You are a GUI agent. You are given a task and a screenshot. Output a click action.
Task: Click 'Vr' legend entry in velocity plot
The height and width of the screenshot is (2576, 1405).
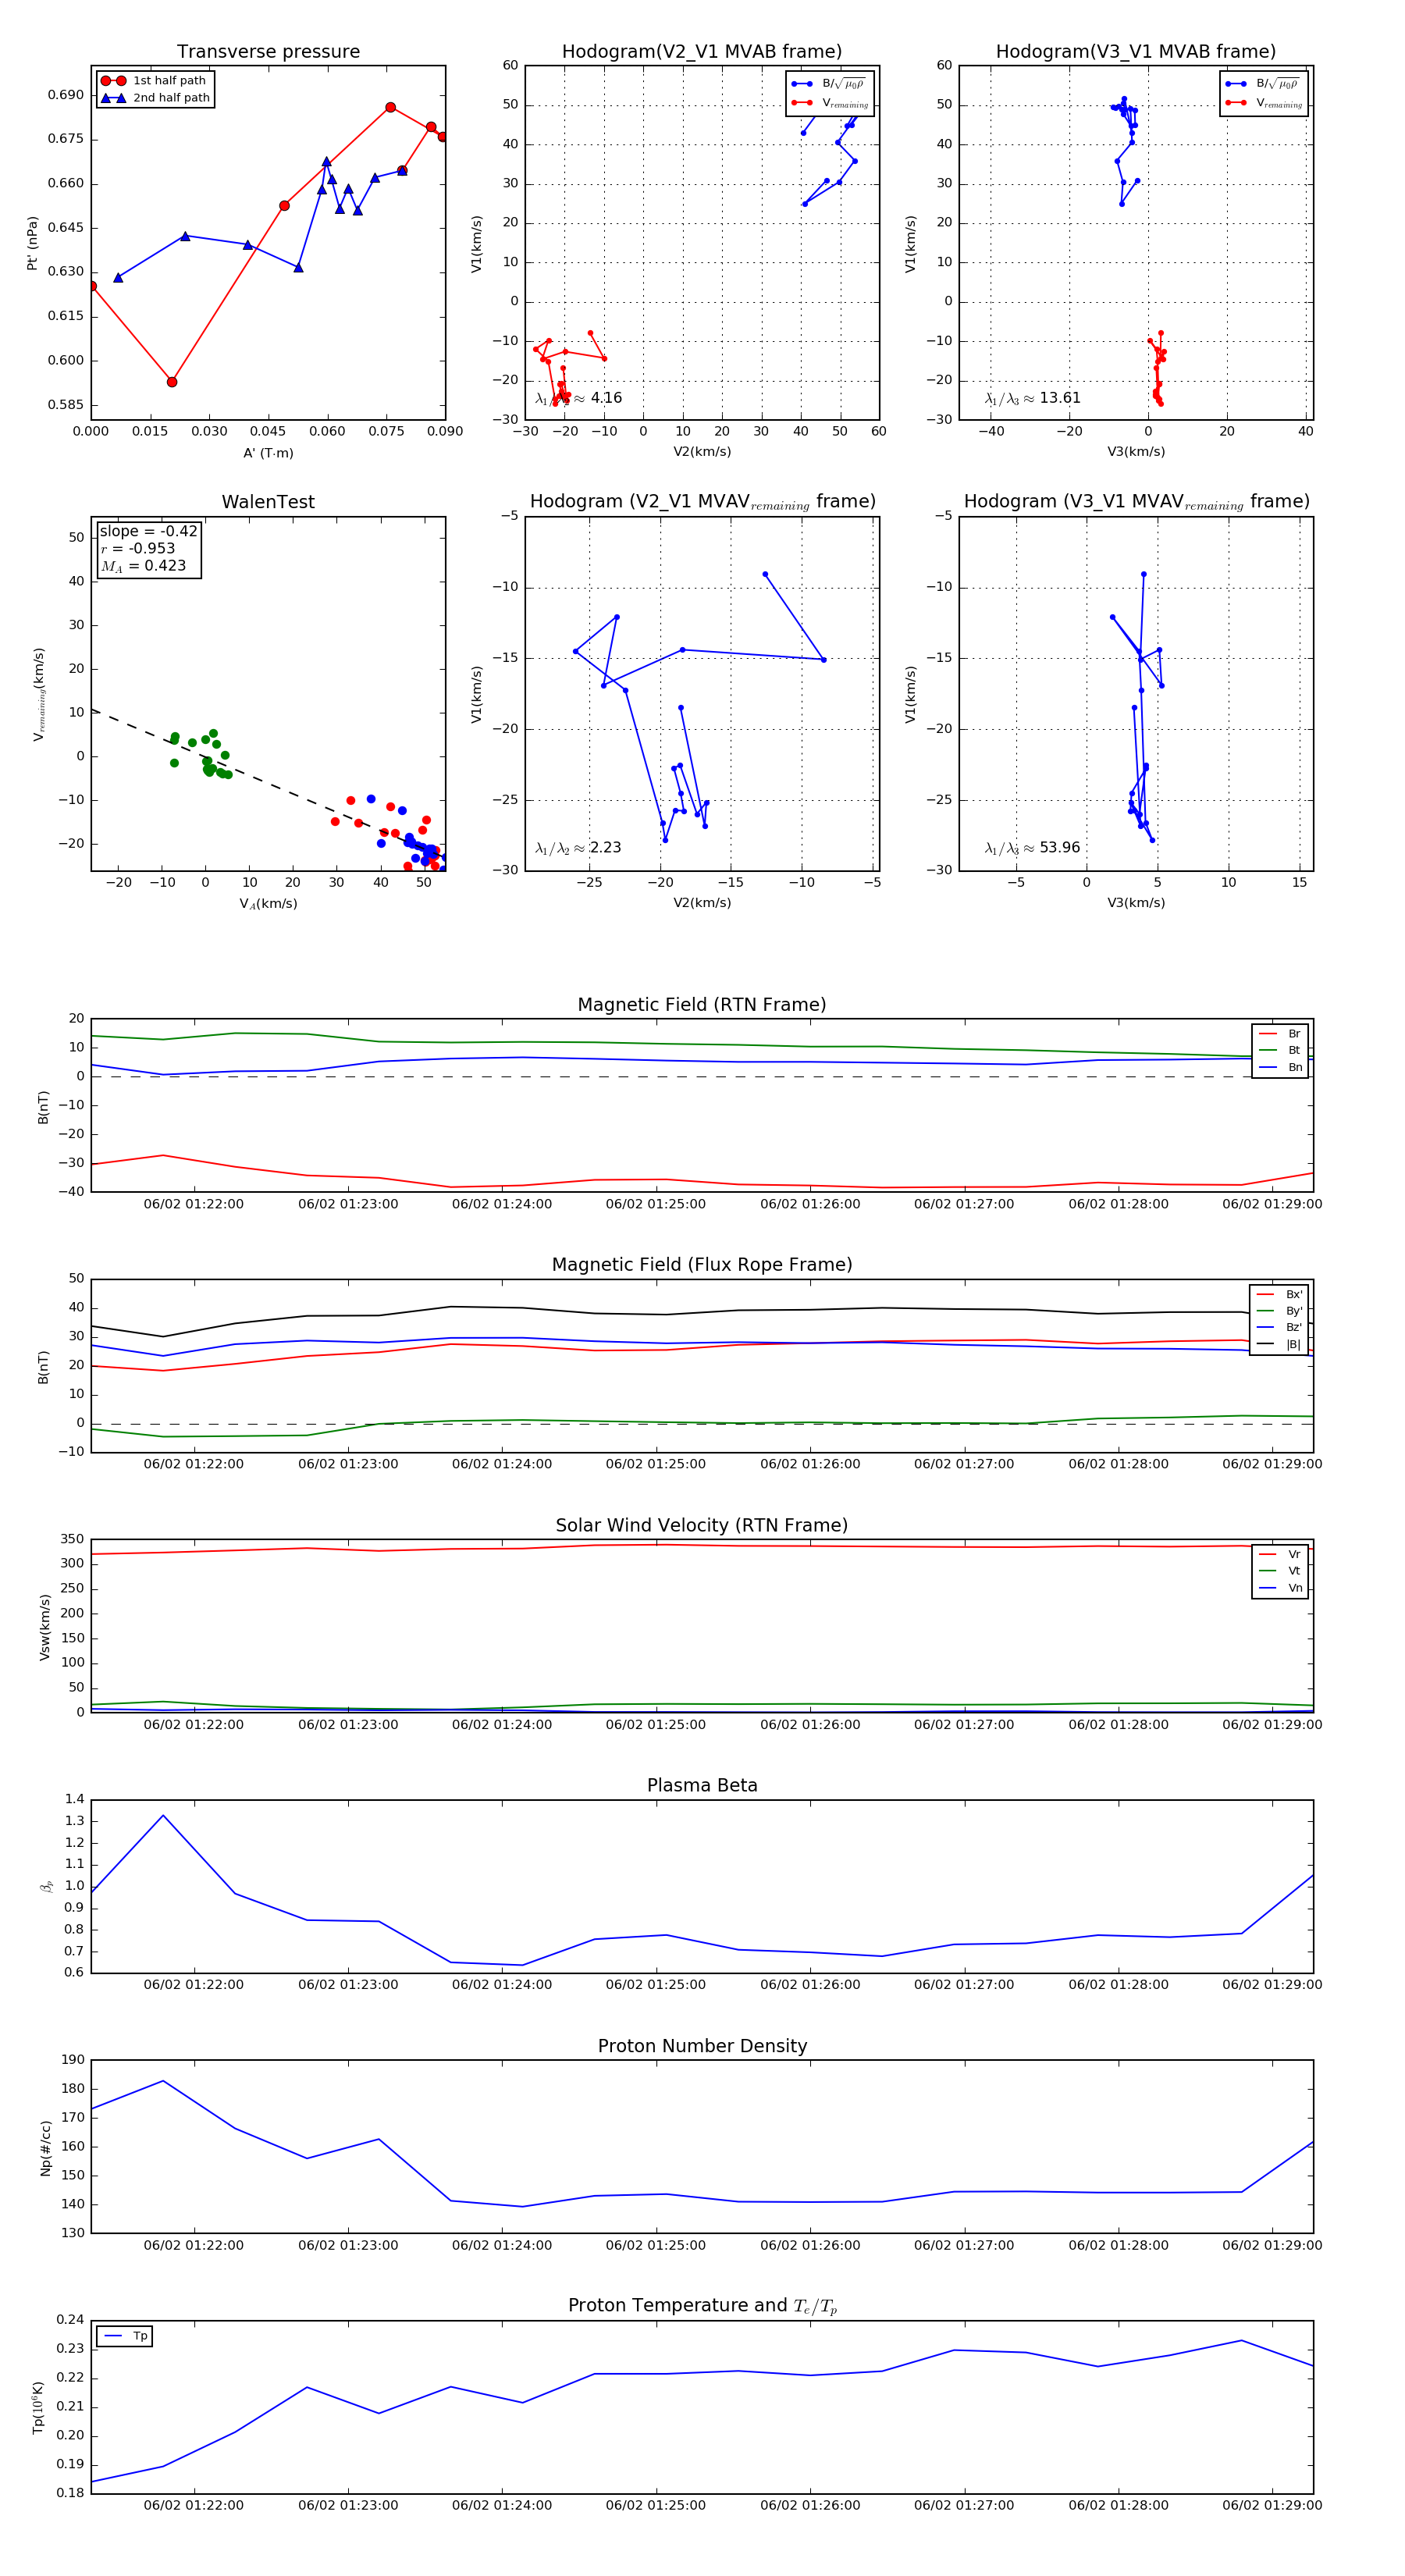(x=1280, y=1554)
